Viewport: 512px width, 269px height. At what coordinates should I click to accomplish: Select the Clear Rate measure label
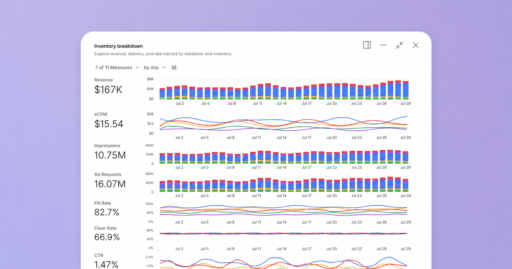click(x=105, y=228)
